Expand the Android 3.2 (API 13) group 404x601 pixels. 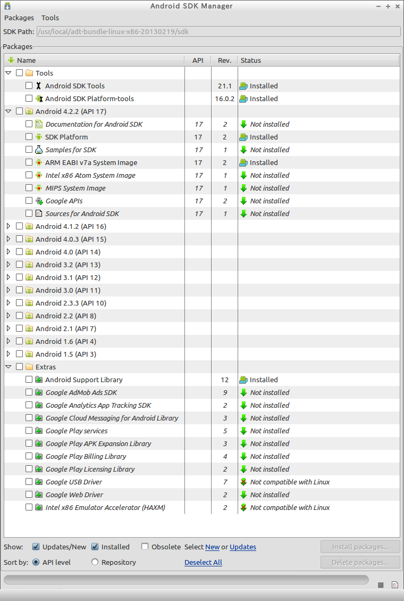(9, 265)
